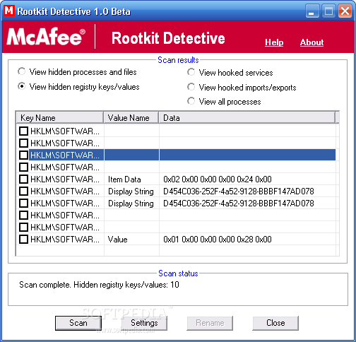The image size is (356, 342).
Task: Click the Data column header
Action: (247, 117)
